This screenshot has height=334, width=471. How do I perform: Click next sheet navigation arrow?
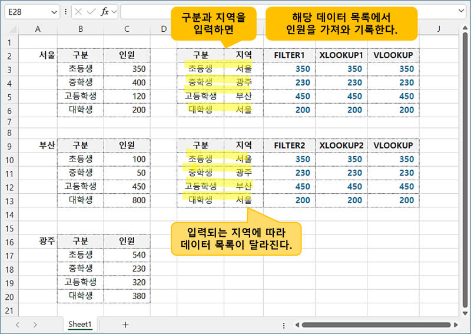pyautogui.click(x=35, y=325)
